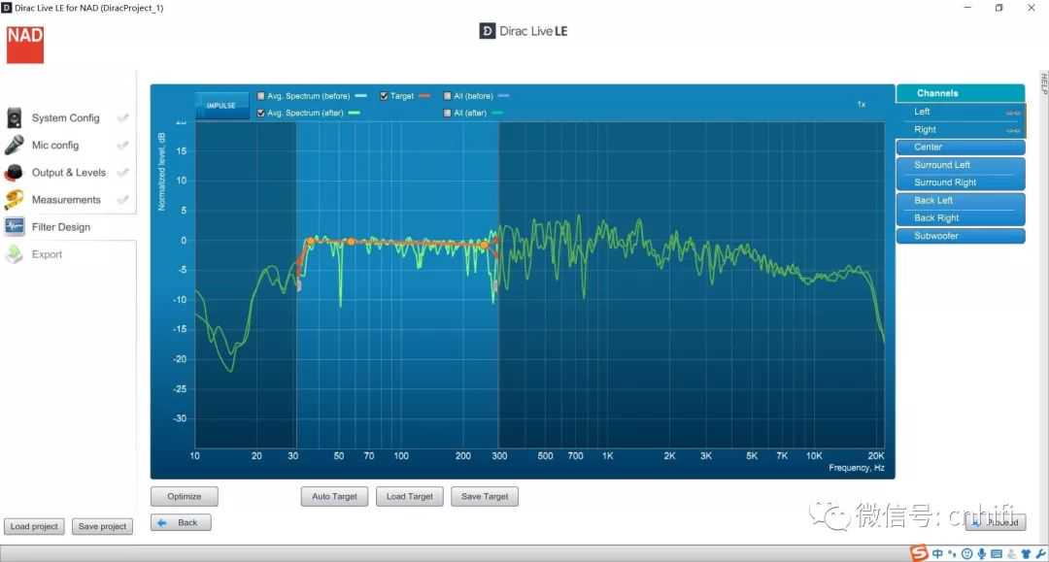
Task: Toggle the Target curve checkbox
Action: point(385,96)
